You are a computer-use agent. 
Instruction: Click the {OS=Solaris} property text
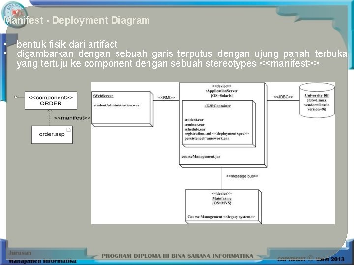(x=222, y=96)
